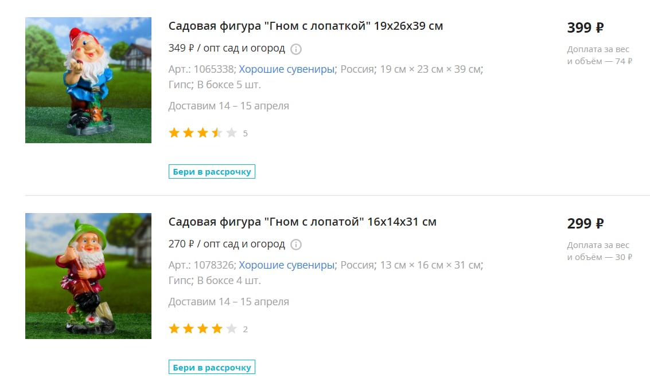Viewport: 650px width, 382px height.
Task: Click the "349 ₽ / опт сад и огород" text
Action: (227, 49)
